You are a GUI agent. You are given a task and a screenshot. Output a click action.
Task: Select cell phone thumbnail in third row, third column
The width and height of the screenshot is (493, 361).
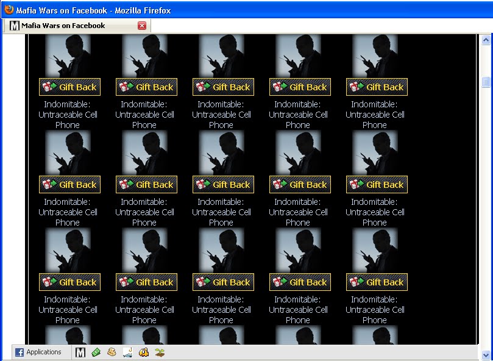point(221,250)
